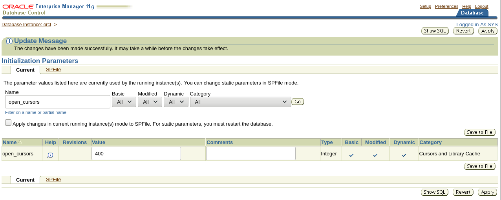Click the bottom Apply button
Screen dimensions: 501x200
tap(488, 192)
